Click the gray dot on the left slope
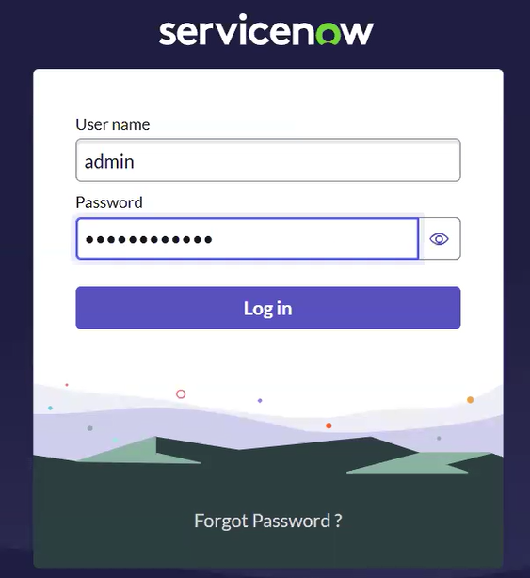The image size is (530, 578). tap(90, 428)
